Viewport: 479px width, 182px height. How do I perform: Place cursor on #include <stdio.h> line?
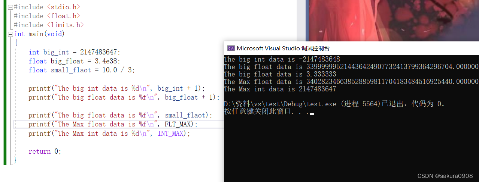point(47,7)
